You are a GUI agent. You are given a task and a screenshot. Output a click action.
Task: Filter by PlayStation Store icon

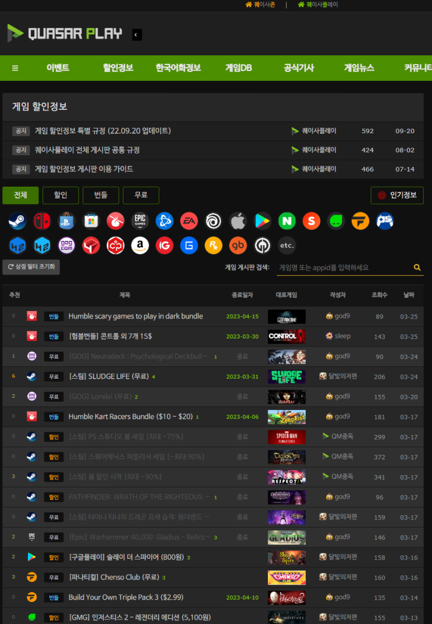(66, 221)
